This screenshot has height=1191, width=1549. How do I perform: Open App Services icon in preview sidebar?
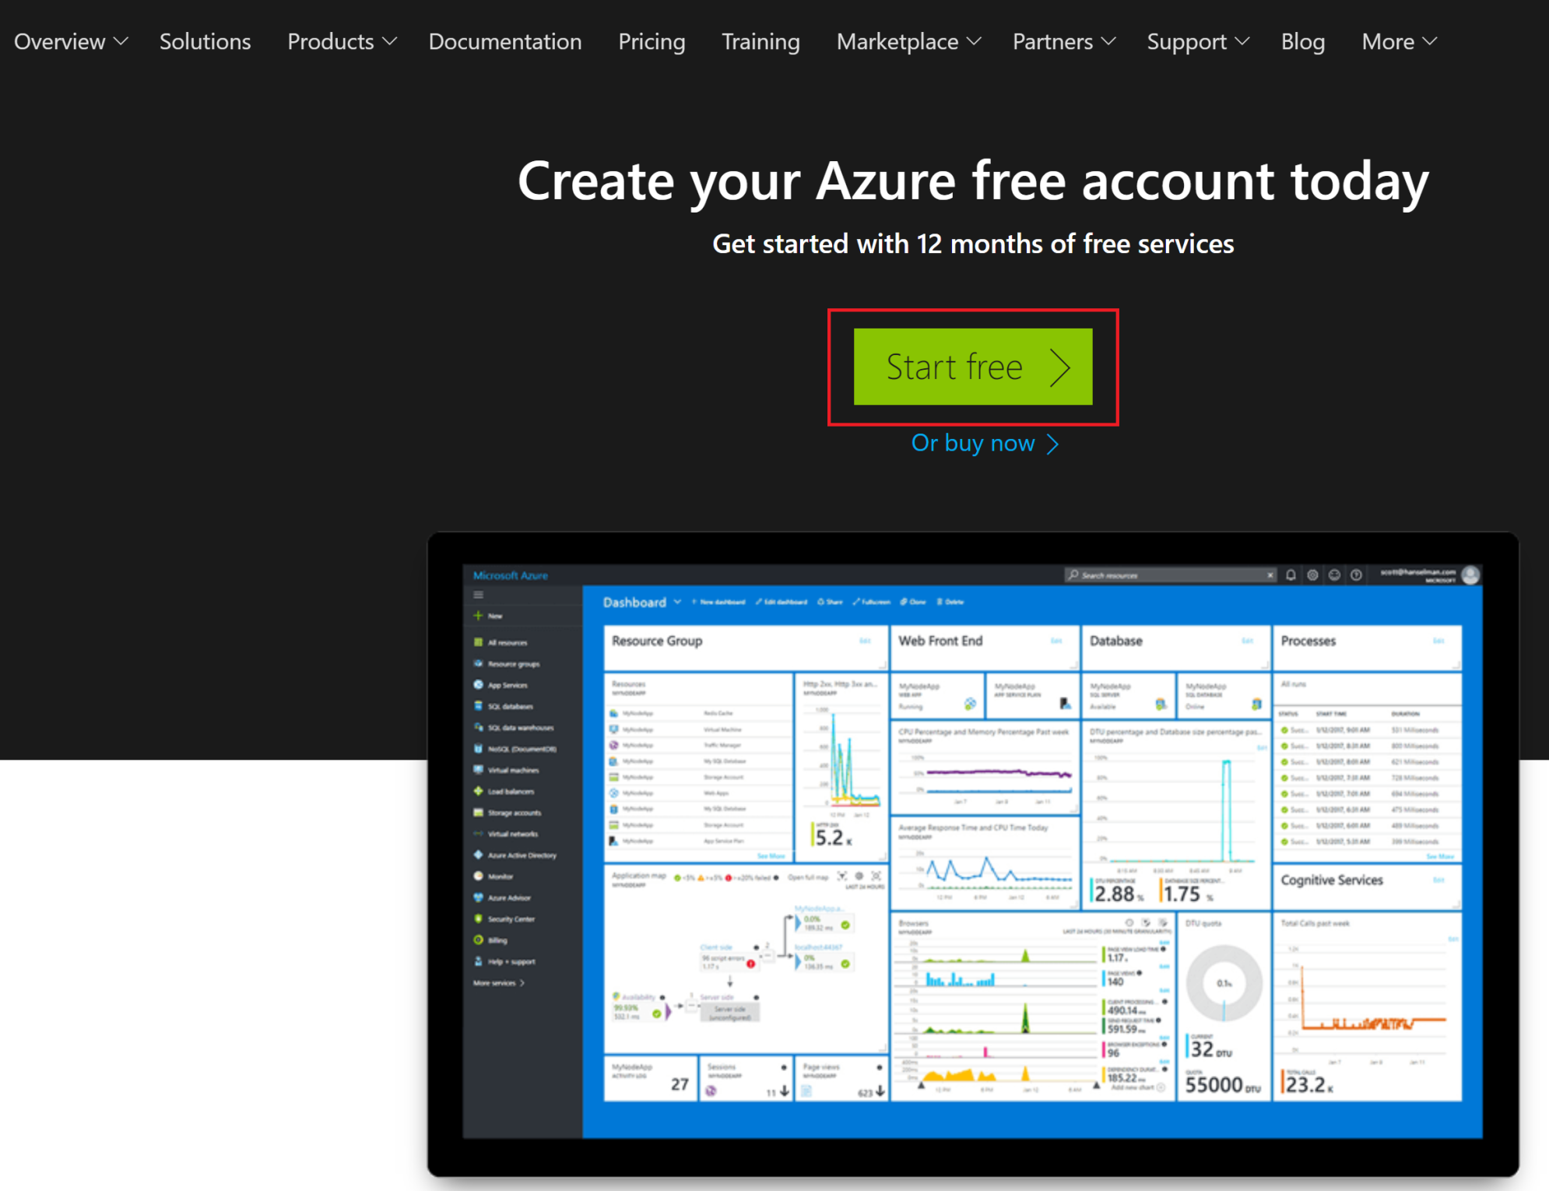coord(479,685)
